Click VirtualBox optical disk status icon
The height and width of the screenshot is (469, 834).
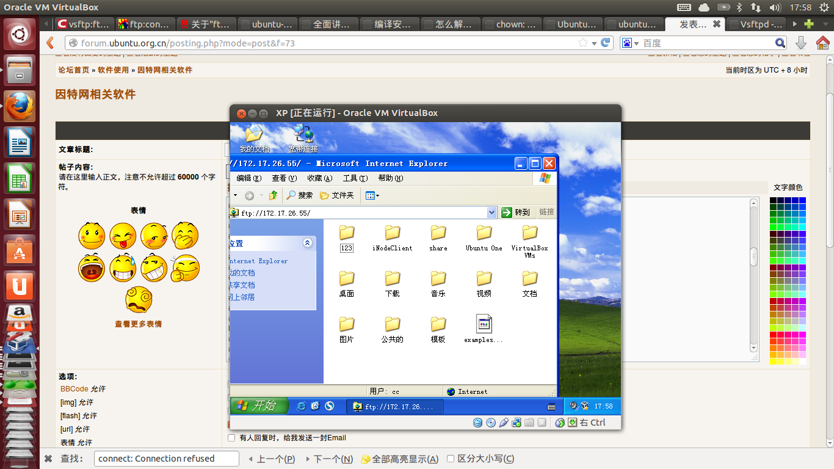tap(490, 423)
